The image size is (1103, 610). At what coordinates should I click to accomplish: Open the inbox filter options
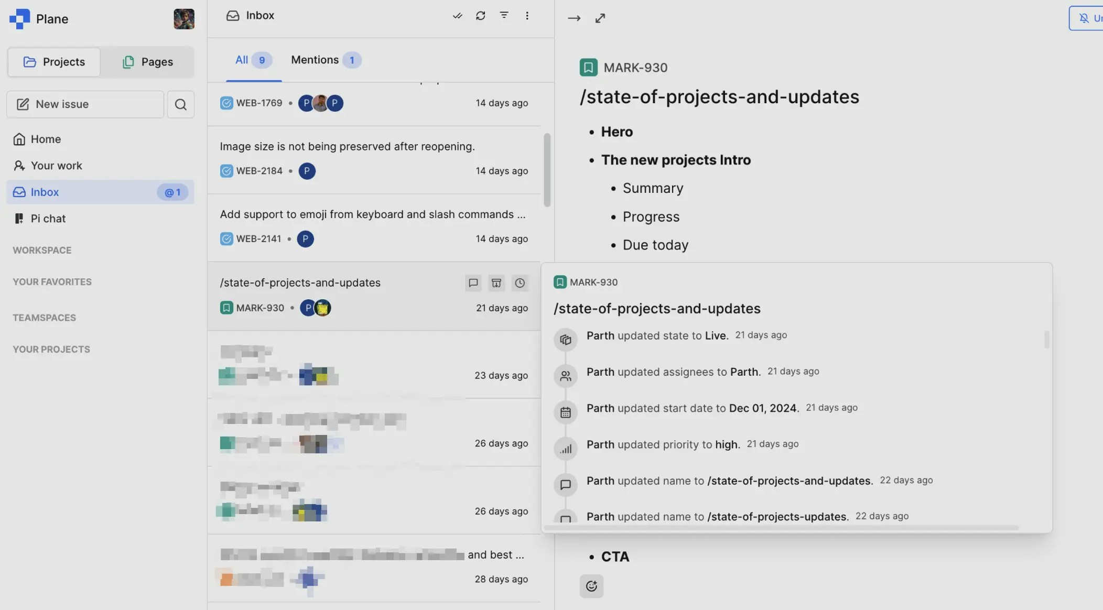tap(504, 15)
